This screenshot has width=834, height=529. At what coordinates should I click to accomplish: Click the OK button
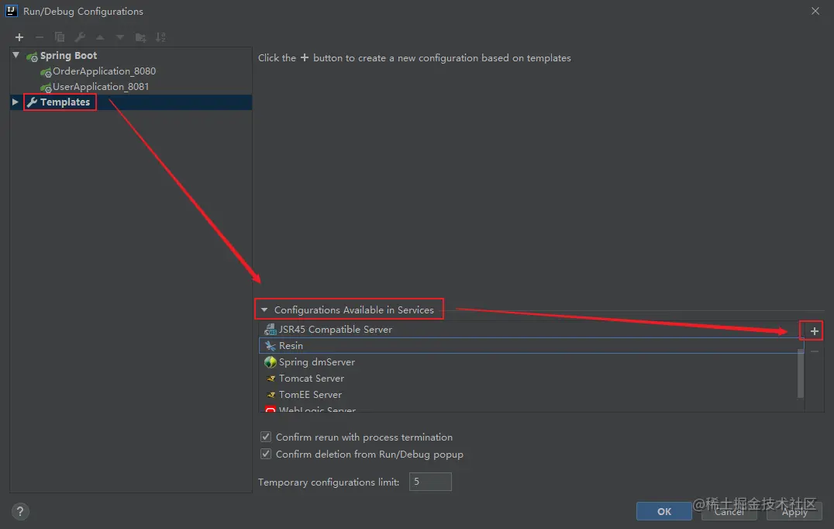(x=663, y=511)
